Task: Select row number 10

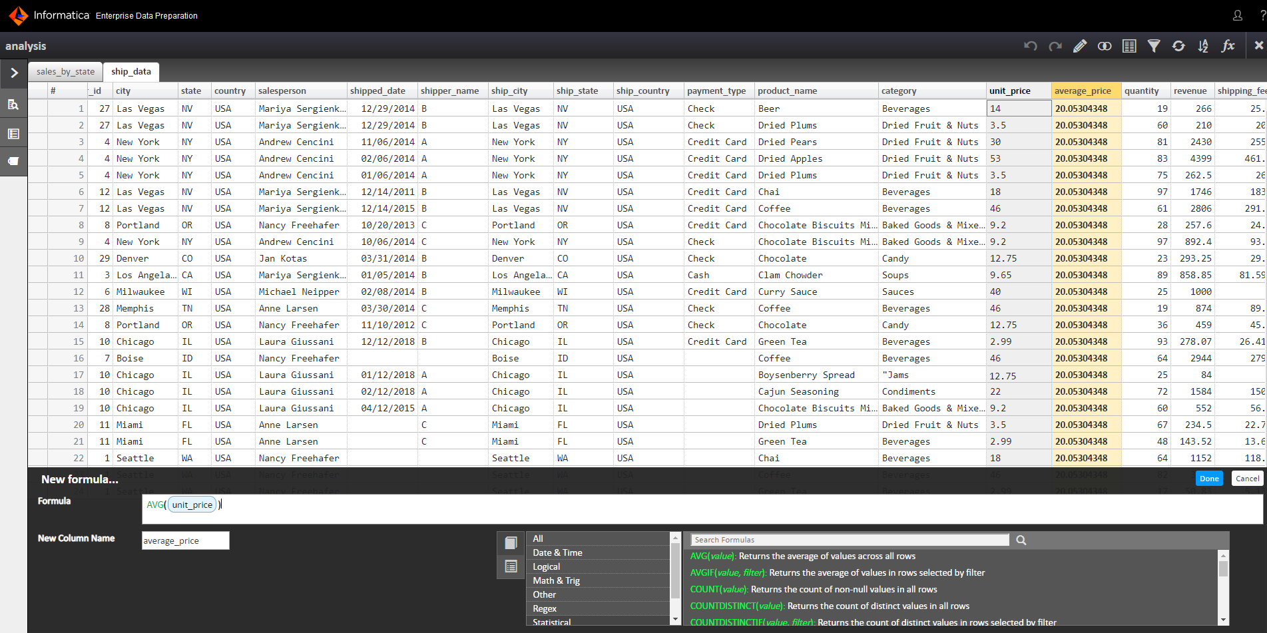Action: (67, 258)
